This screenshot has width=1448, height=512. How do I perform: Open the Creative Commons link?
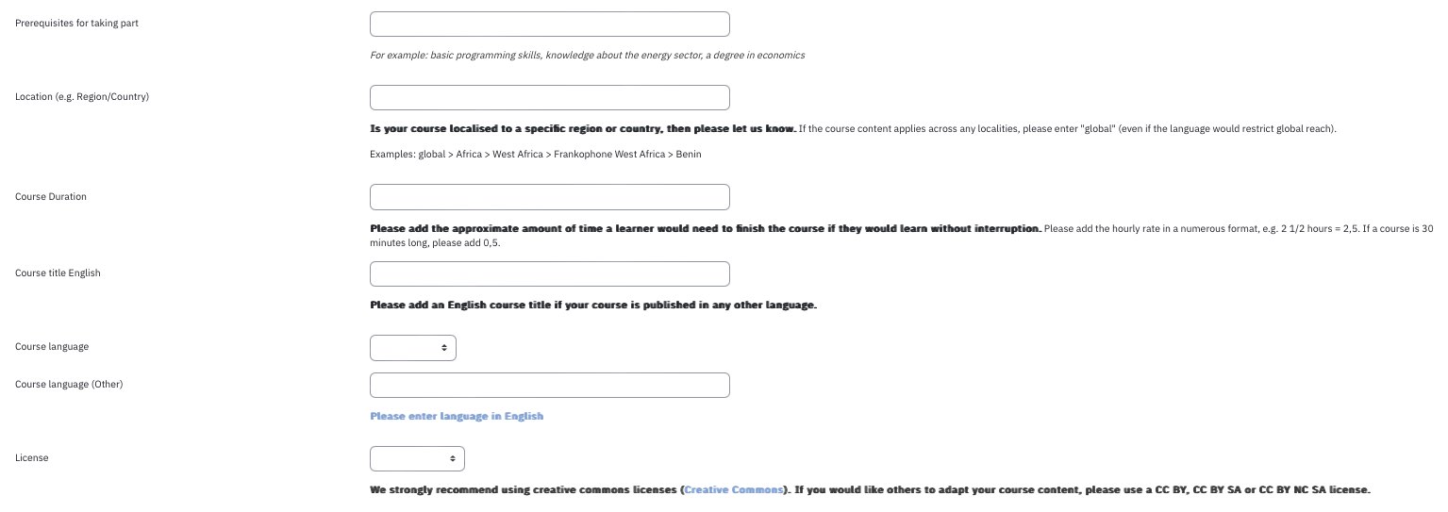pos(734,489)
